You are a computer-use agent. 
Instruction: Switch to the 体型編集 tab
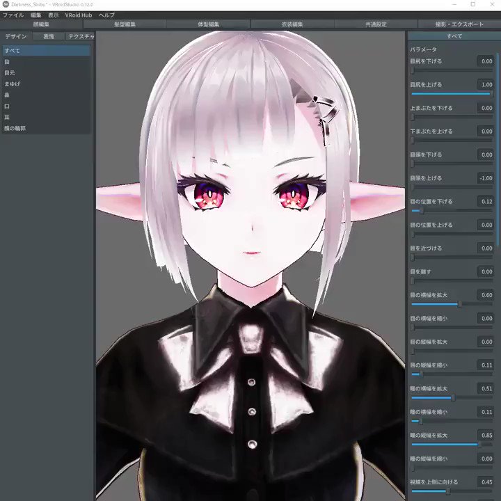208,24
